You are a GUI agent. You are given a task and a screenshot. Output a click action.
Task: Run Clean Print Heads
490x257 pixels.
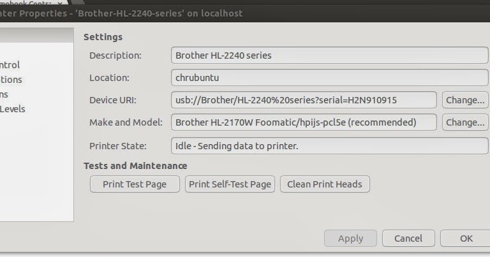pos(324,184)
